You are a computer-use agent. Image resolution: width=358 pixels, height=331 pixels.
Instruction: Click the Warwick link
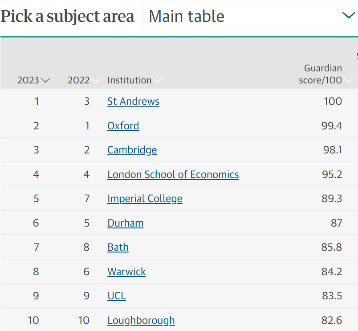[126, 272]
